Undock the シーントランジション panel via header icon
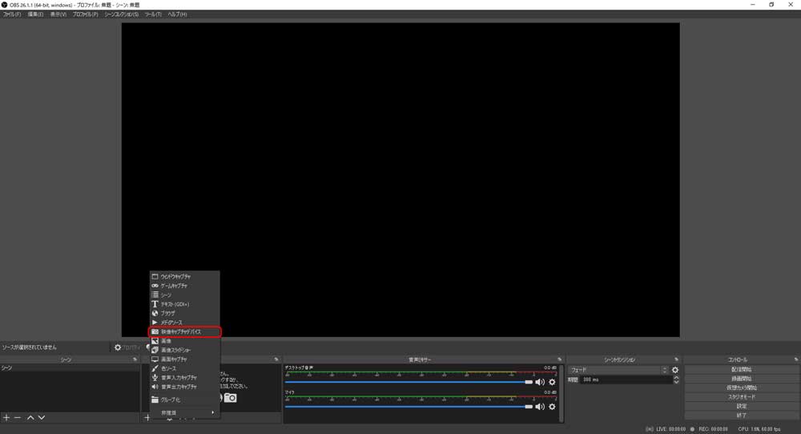801x434 pixels. tap(676, 360)
